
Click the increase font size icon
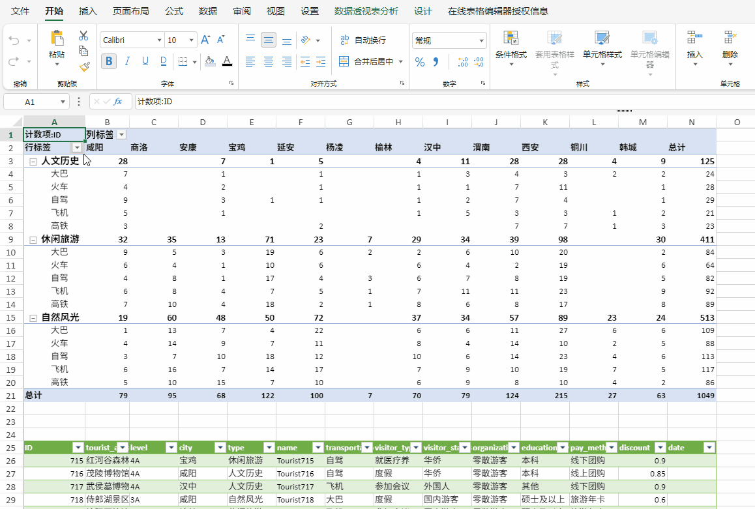(205, 40)
